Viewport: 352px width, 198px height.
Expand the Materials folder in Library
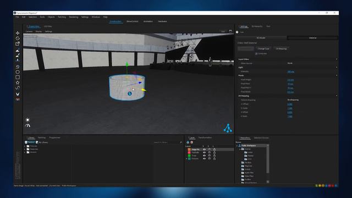25,149
